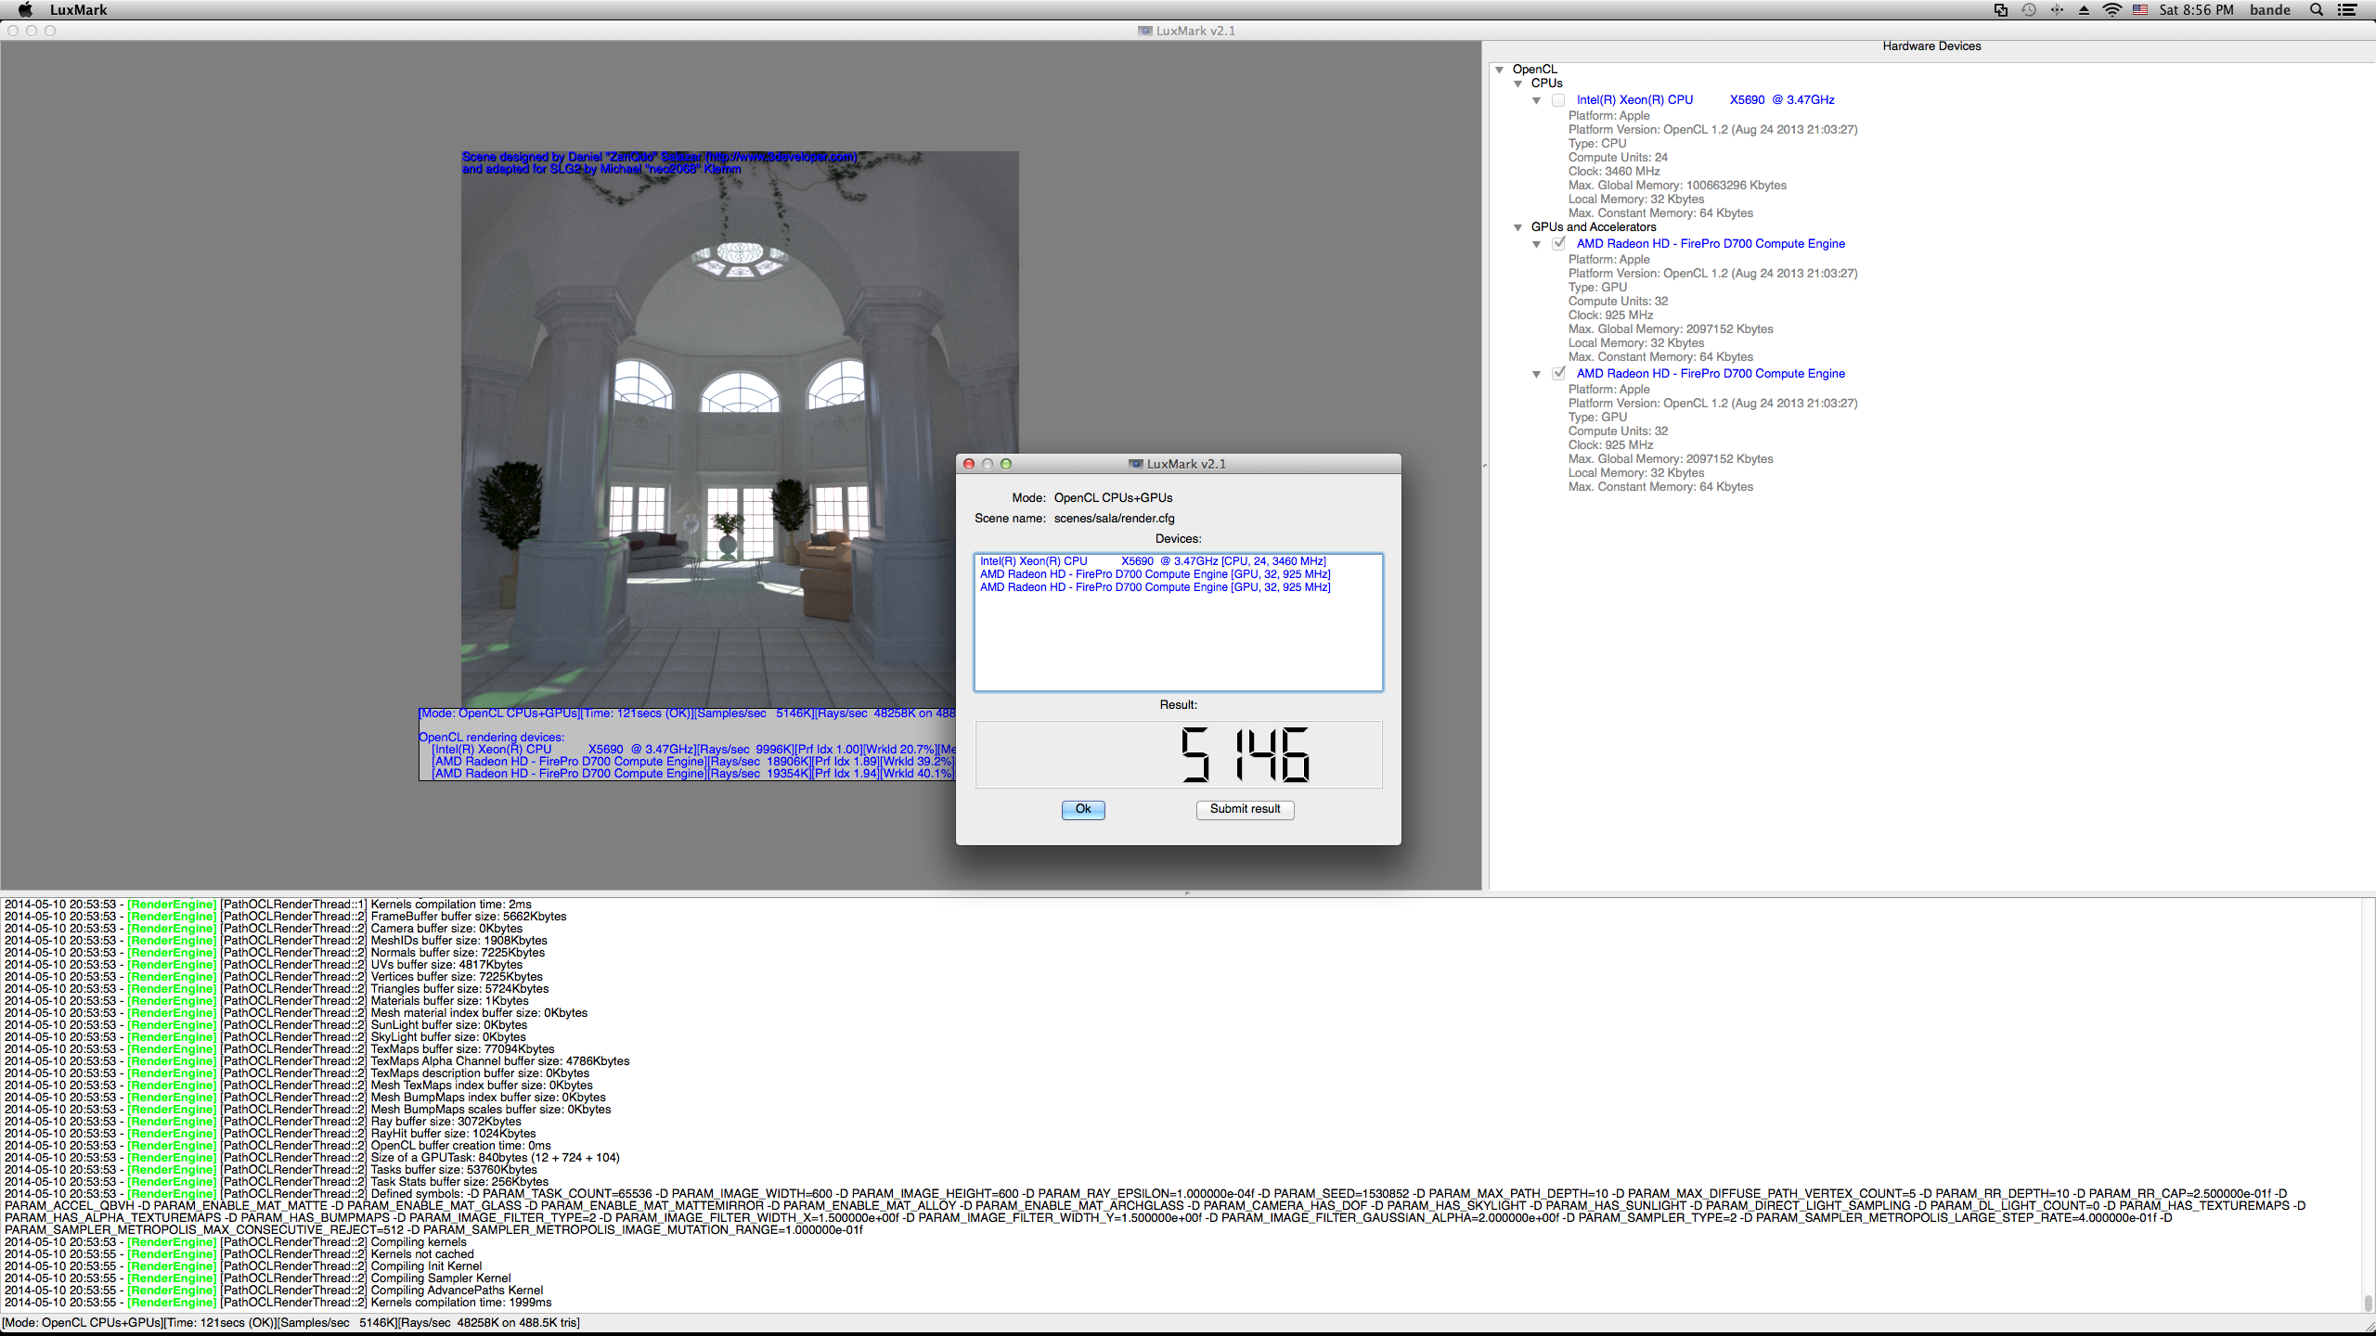2376x1336 pixels.
Task: Click the Eject menu bar icon
Action: [2084, 9]
